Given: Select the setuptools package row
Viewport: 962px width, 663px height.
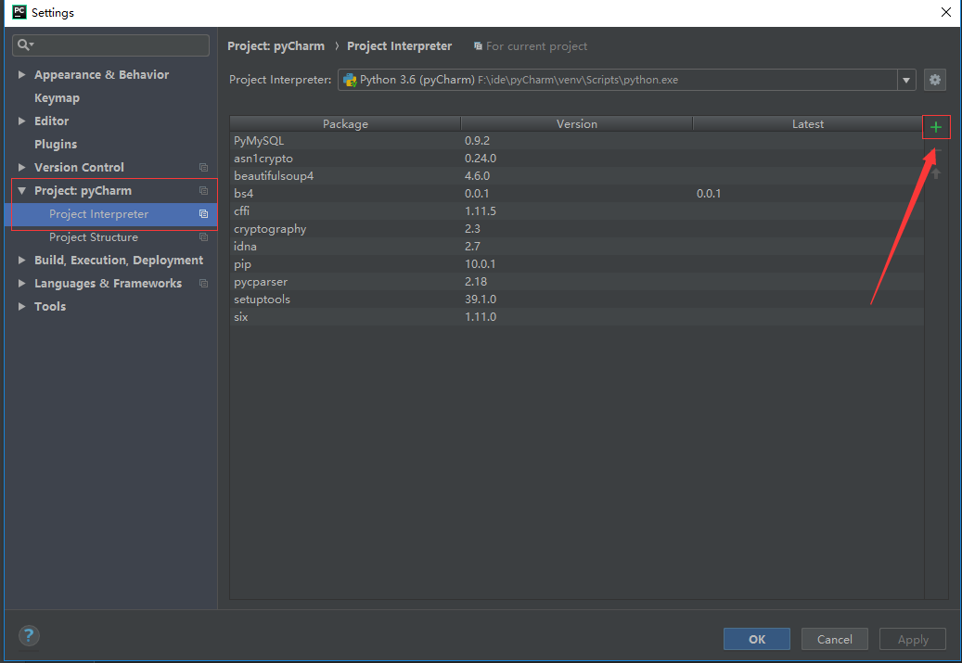Looking at the screenshot, I should (x=577, y=300).
